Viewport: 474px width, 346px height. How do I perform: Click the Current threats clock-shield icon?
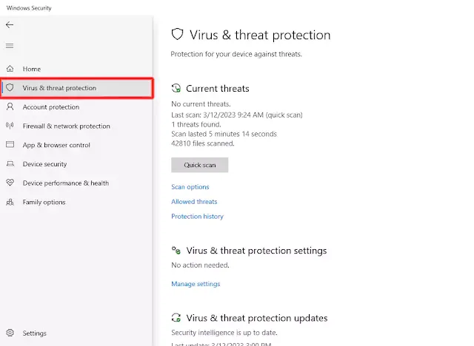tap(176, 89)
